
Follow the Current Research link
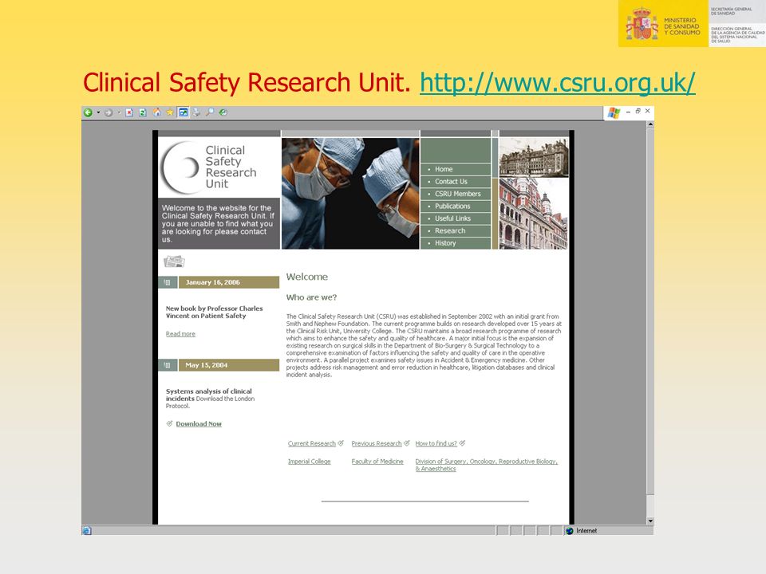[312, 444]
